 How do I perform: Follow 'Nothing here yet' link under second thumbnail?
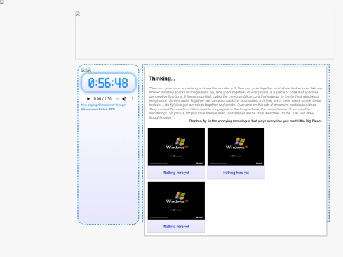[x=236, y=173]
